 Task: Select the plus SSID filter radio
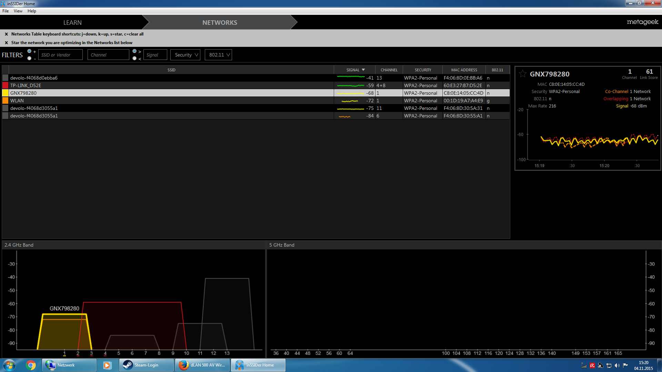[x=29, y=51]
